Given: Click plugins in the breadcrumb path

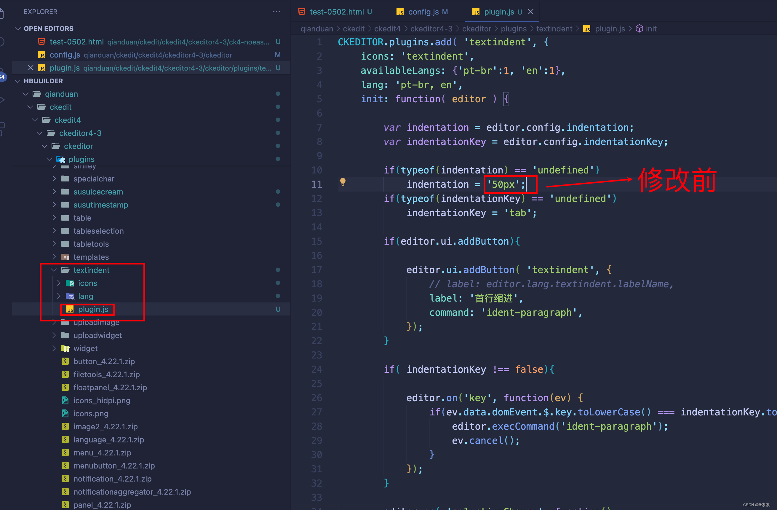Looking at the screenshot, I should click(514, 29).
